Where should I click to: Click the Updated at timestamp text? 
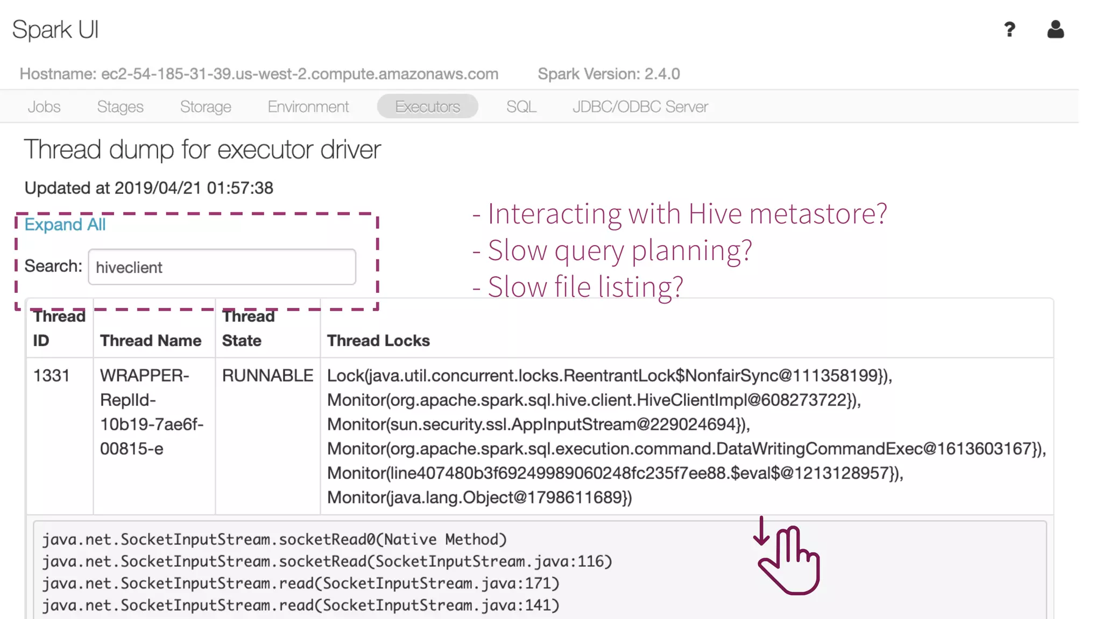tap(149, 188)
